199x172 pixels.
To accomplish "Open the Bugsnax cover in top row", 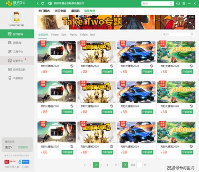I will 176,52.
